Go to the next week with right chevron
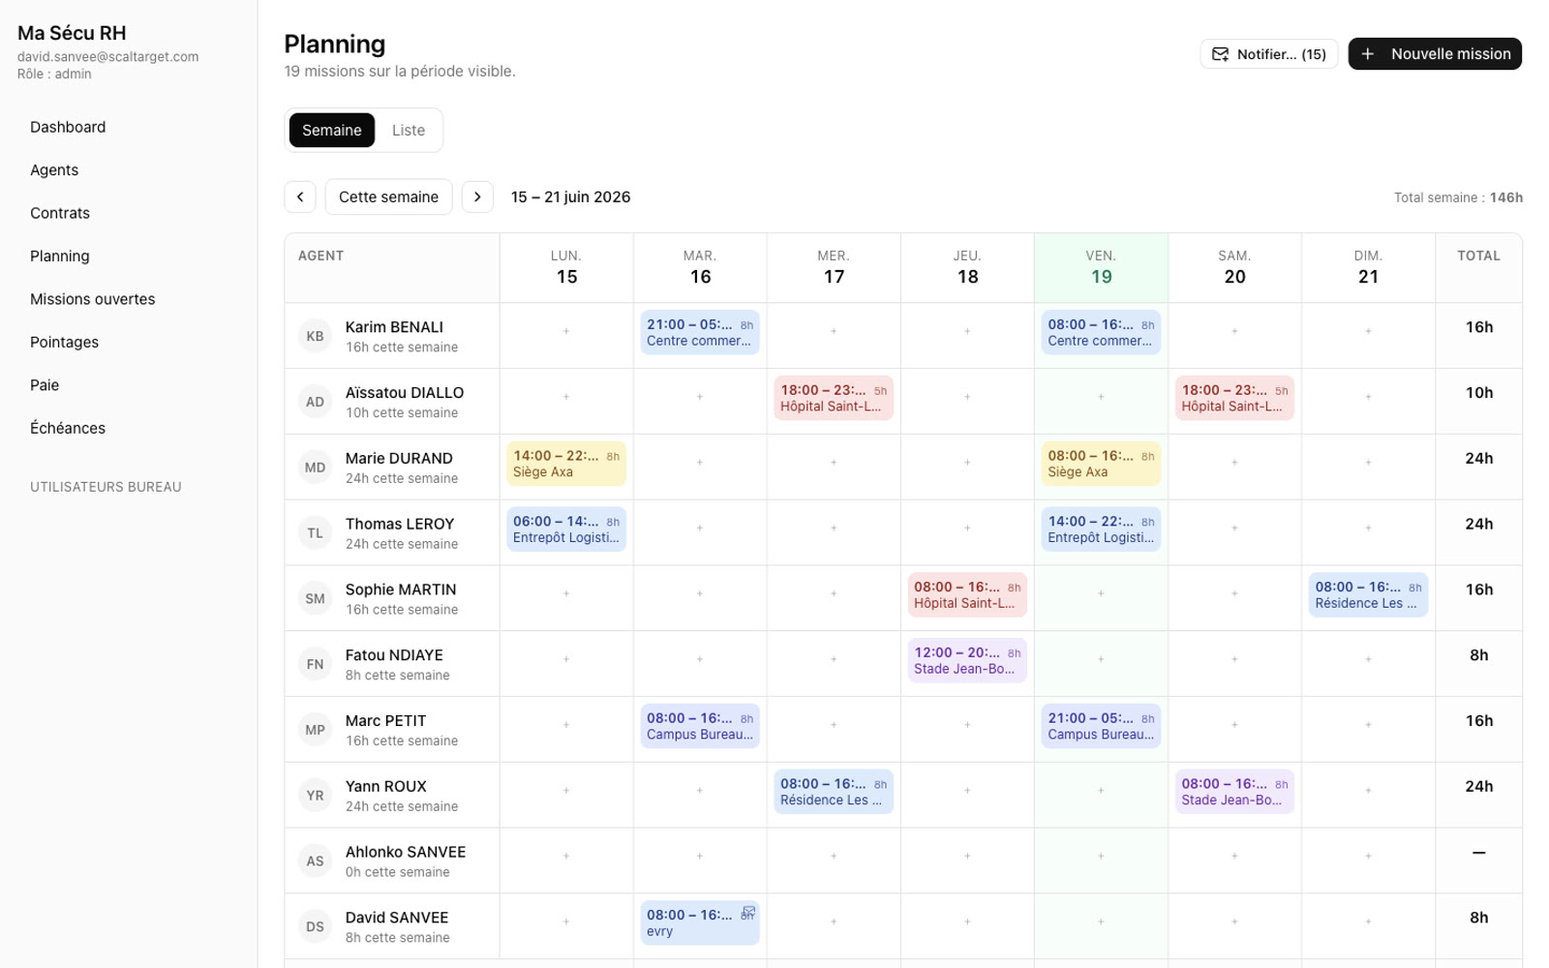 click(477, 197)
